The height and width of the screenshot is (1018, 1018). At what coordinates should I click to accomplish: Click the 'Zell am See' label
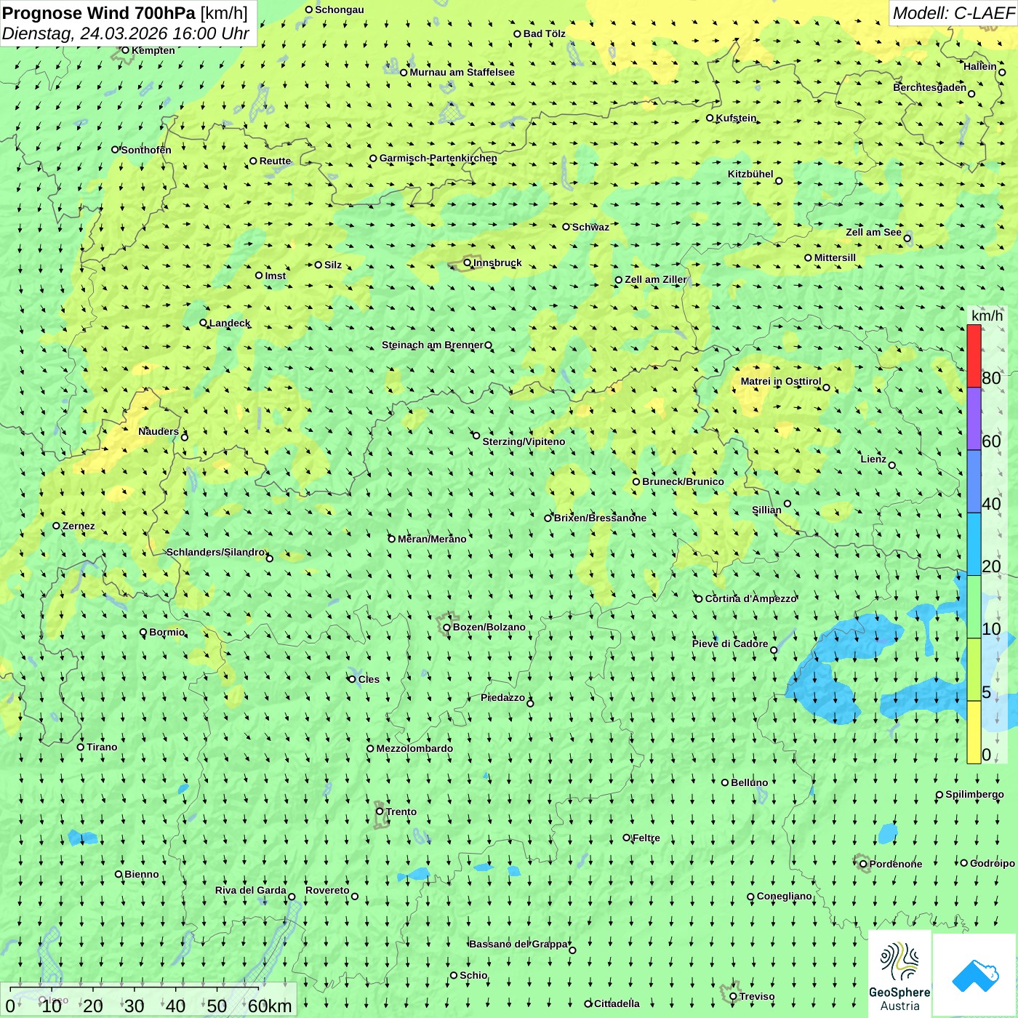tap(873, 233)
